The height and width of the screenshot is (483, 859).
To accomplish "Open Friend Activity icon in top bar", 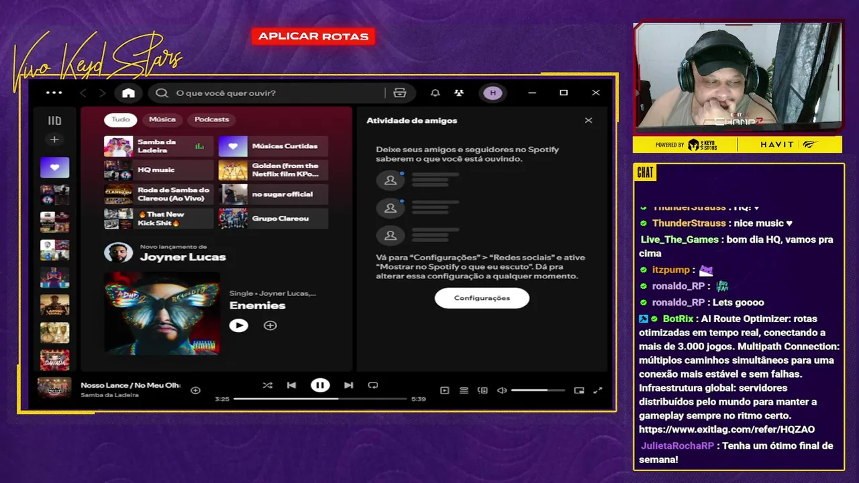I will [459, 93].
